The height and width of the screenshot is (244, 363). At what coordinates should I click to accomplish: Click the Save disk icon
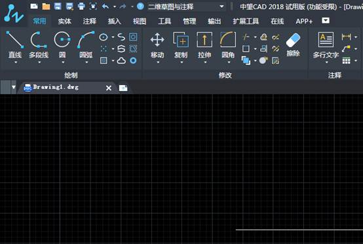point(58,7)
